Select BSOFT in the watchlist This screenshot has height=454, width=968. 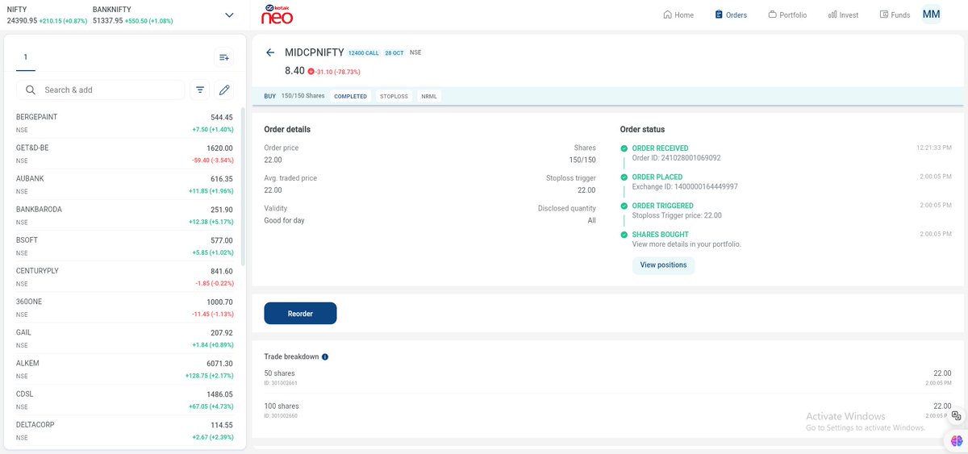[x=124, y=246]
